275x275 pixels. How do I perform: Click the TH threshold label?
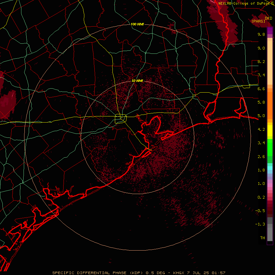262,238
